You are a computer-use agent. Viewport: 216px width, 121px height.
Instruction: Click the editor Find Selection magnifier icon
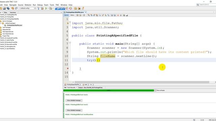(x=88, y=15)
